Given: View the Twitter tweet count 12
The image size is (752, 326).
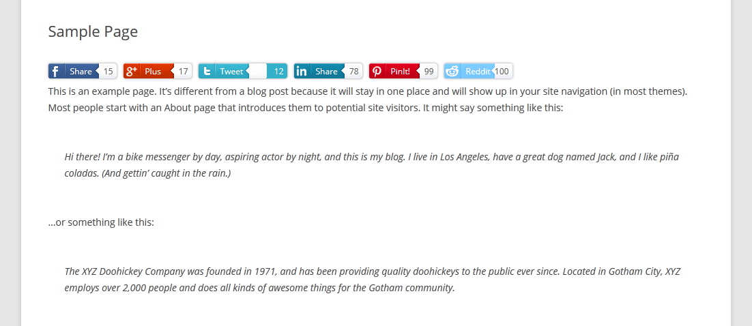Looking at the screenshot, I should tap(278, 72).
